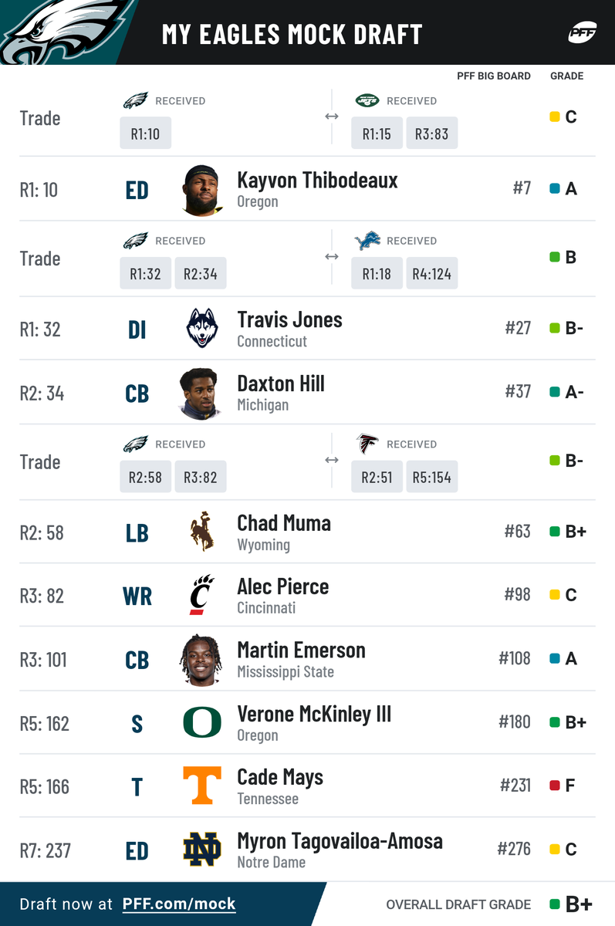The height and width of the screenshot is (926, 615).
Task: Click the red F grade dot
Action: (554, 786)
